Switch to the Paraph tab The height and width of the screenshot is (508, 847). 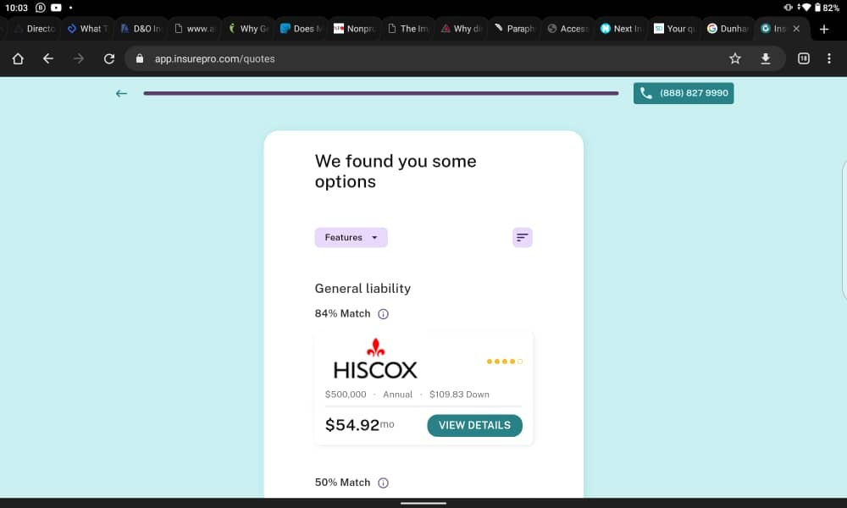pyautogui.click(x=515, y=29)
